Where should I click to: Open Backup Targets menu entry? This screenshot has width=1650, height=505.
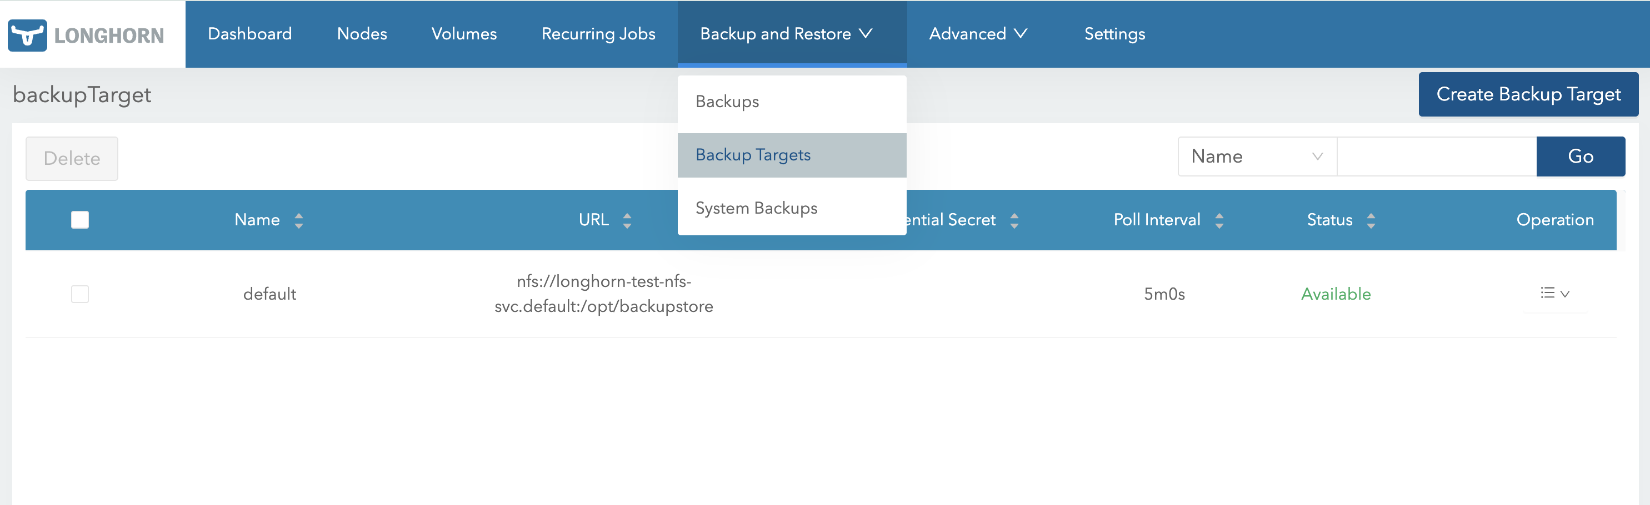point(753,155)
